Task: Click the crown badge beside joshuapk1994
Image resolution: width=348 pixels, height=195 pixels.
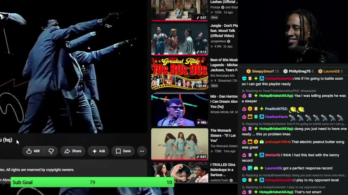Action: [250, 142]
